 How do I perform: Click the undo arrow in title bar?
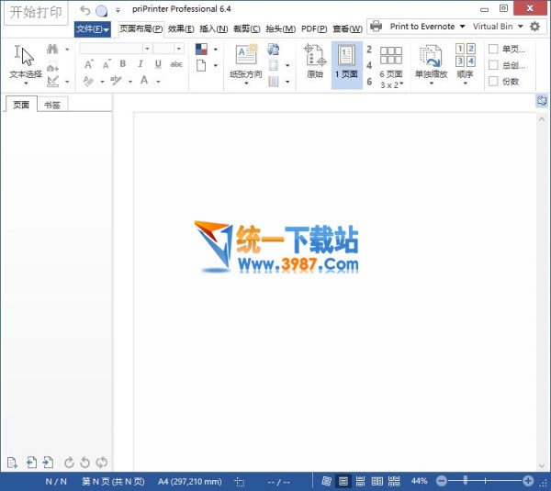point(85,10)
